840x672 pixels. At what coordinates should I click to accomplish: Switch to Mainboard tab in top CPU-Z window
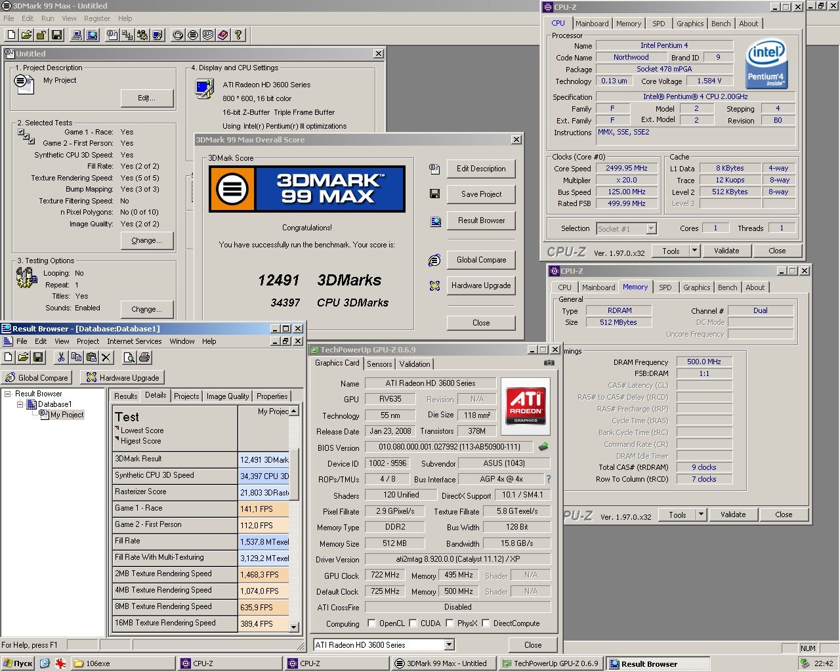pos(592,24)
